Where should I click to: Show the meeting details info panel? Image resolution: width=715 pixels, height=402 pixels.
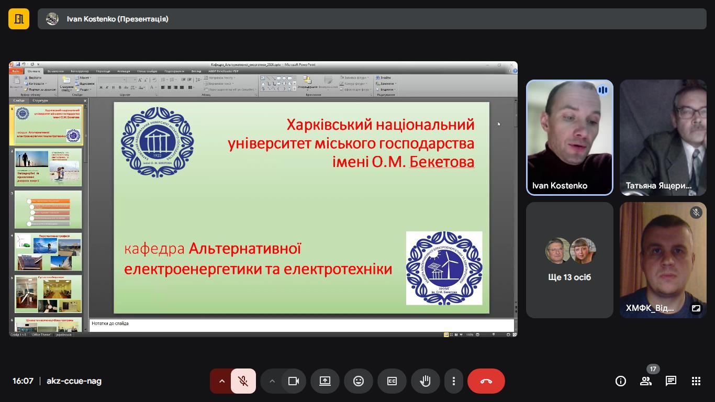pos(620,381)
